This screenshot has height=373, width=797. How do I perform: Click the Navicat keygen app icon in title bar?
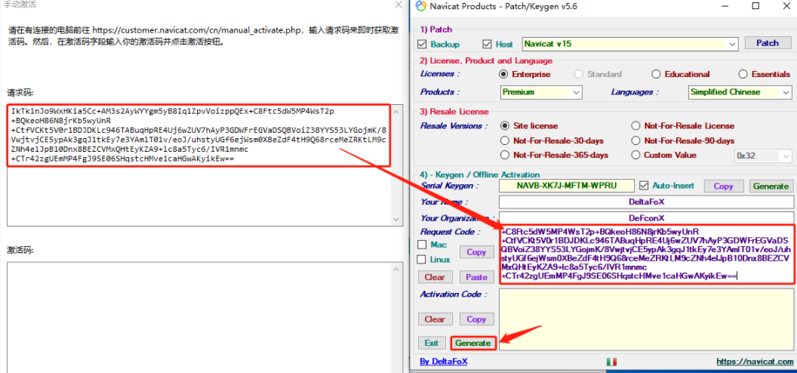420,6
